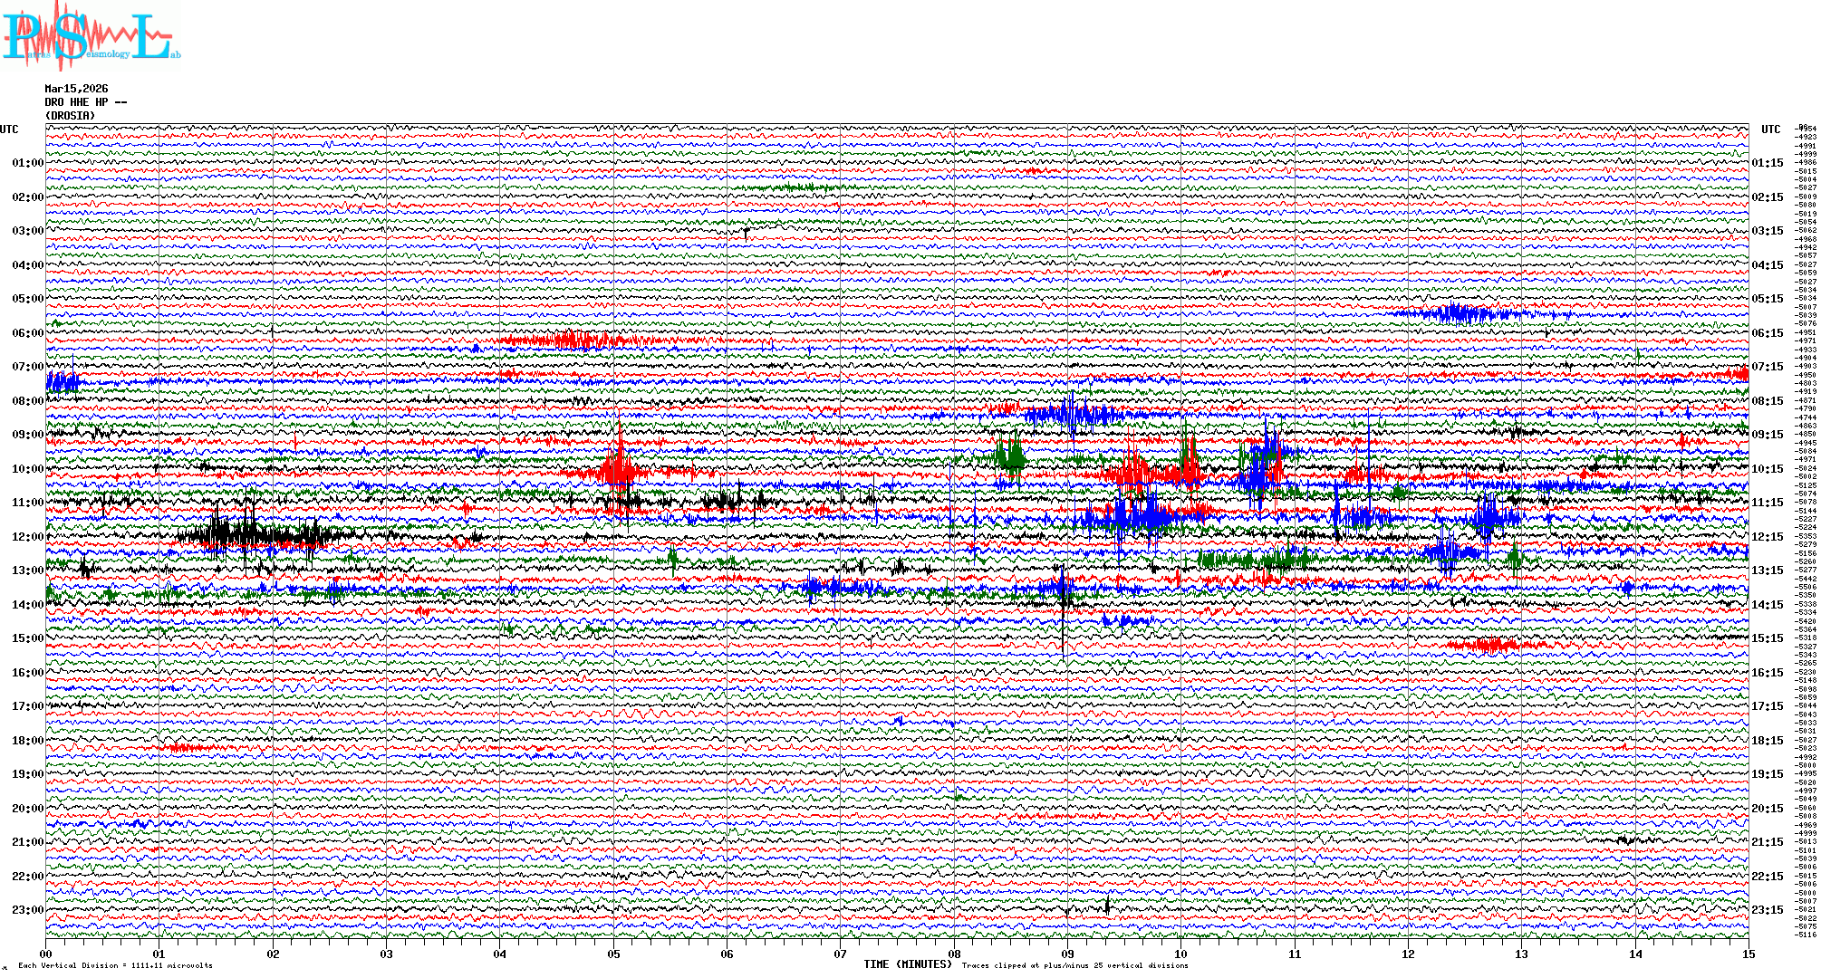Click minute marker 10 on bottom axis
This screenshot has width=1821, height=978.
click(1180, 954)
